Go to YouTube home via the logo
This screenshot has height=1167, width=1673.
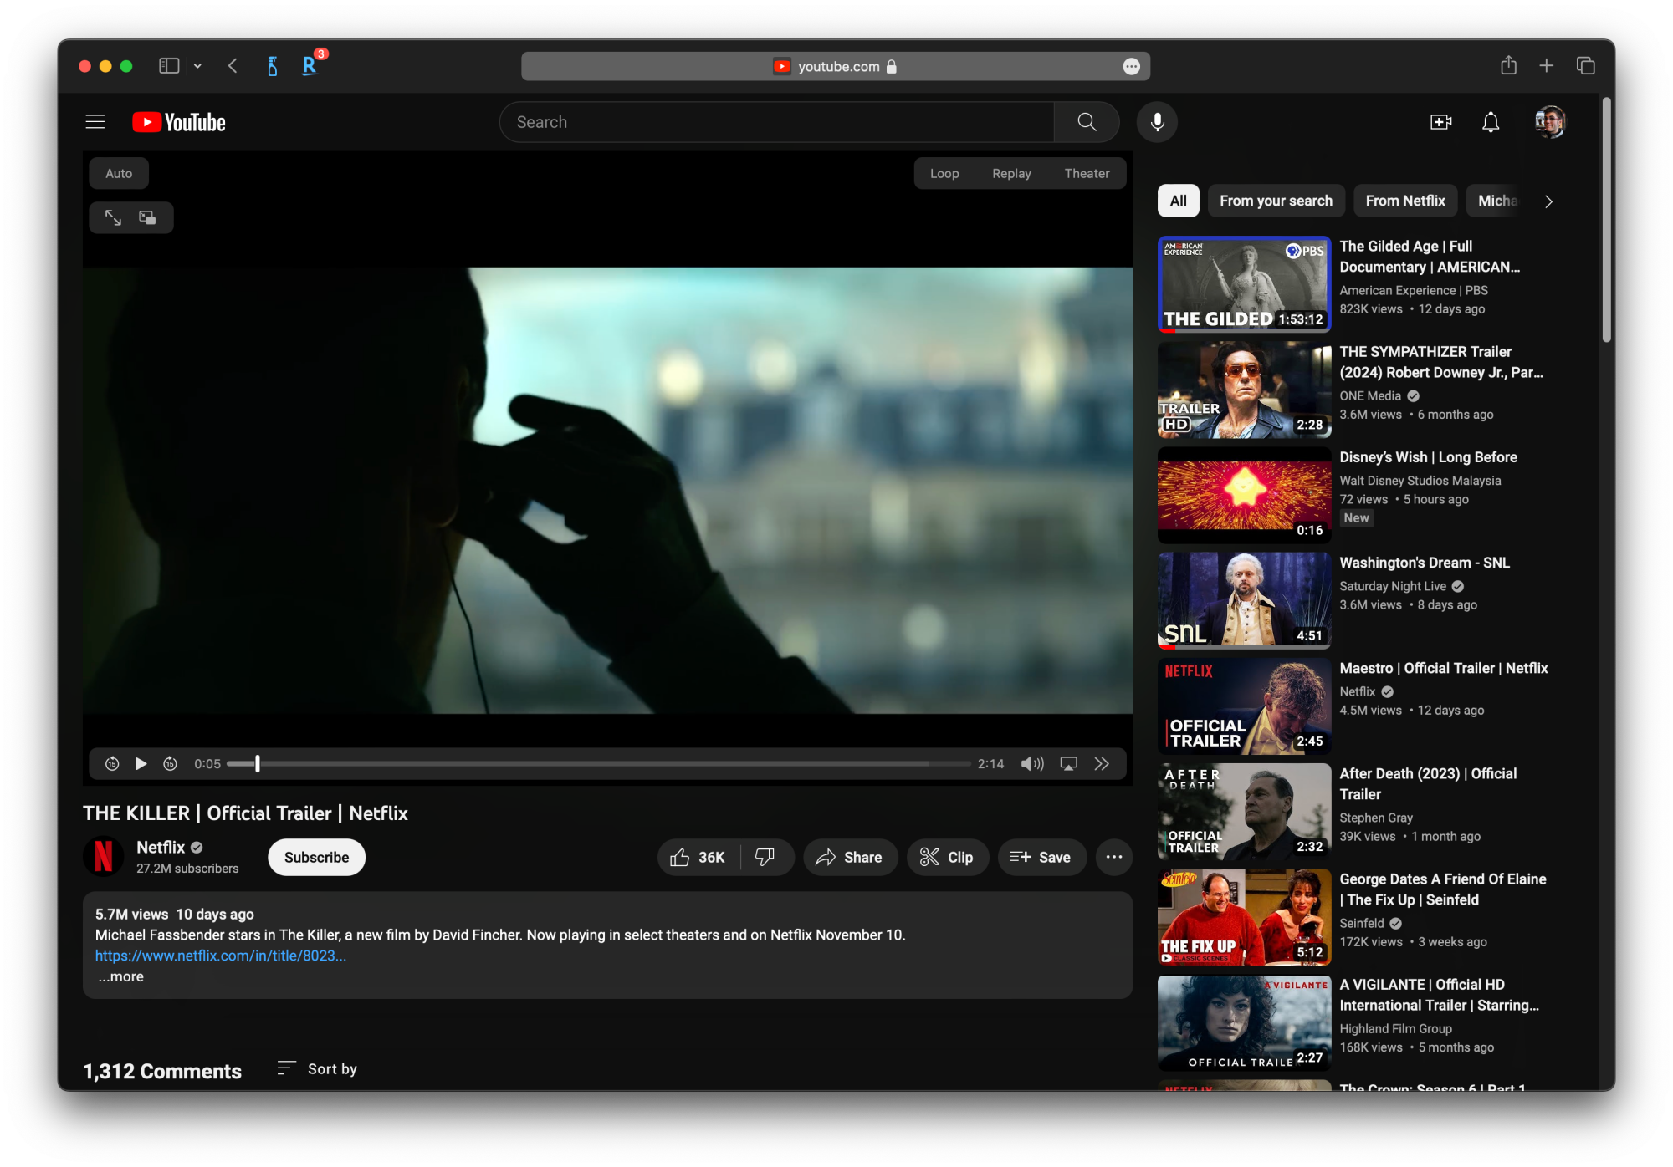[x=179, y=122]
